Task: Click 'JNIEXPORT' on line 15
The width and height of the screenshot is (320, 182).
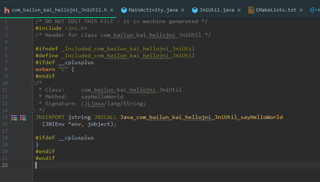Action: click(50, 117)
